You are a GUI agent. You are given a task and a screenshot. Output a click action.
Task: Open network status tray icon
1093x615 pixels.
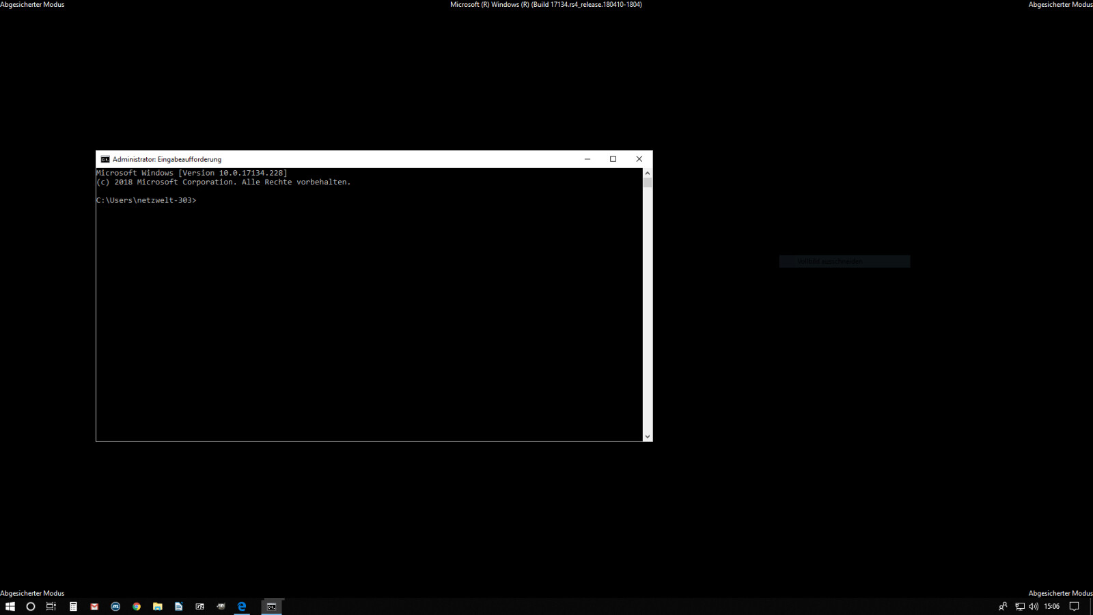[1020, 606]
